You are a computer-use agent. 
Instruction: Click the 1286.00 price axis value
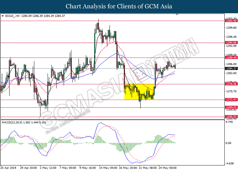click(x=231, y=64)
